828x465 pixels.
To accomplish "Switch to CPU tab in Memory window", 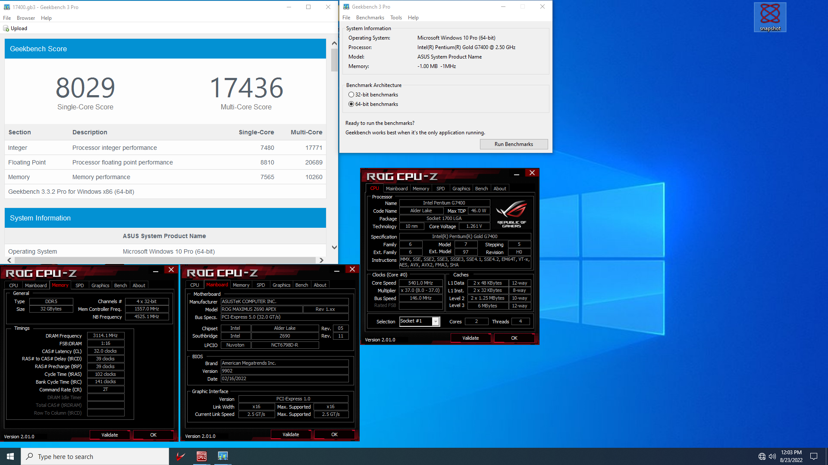I will click(x=14, y=285).
